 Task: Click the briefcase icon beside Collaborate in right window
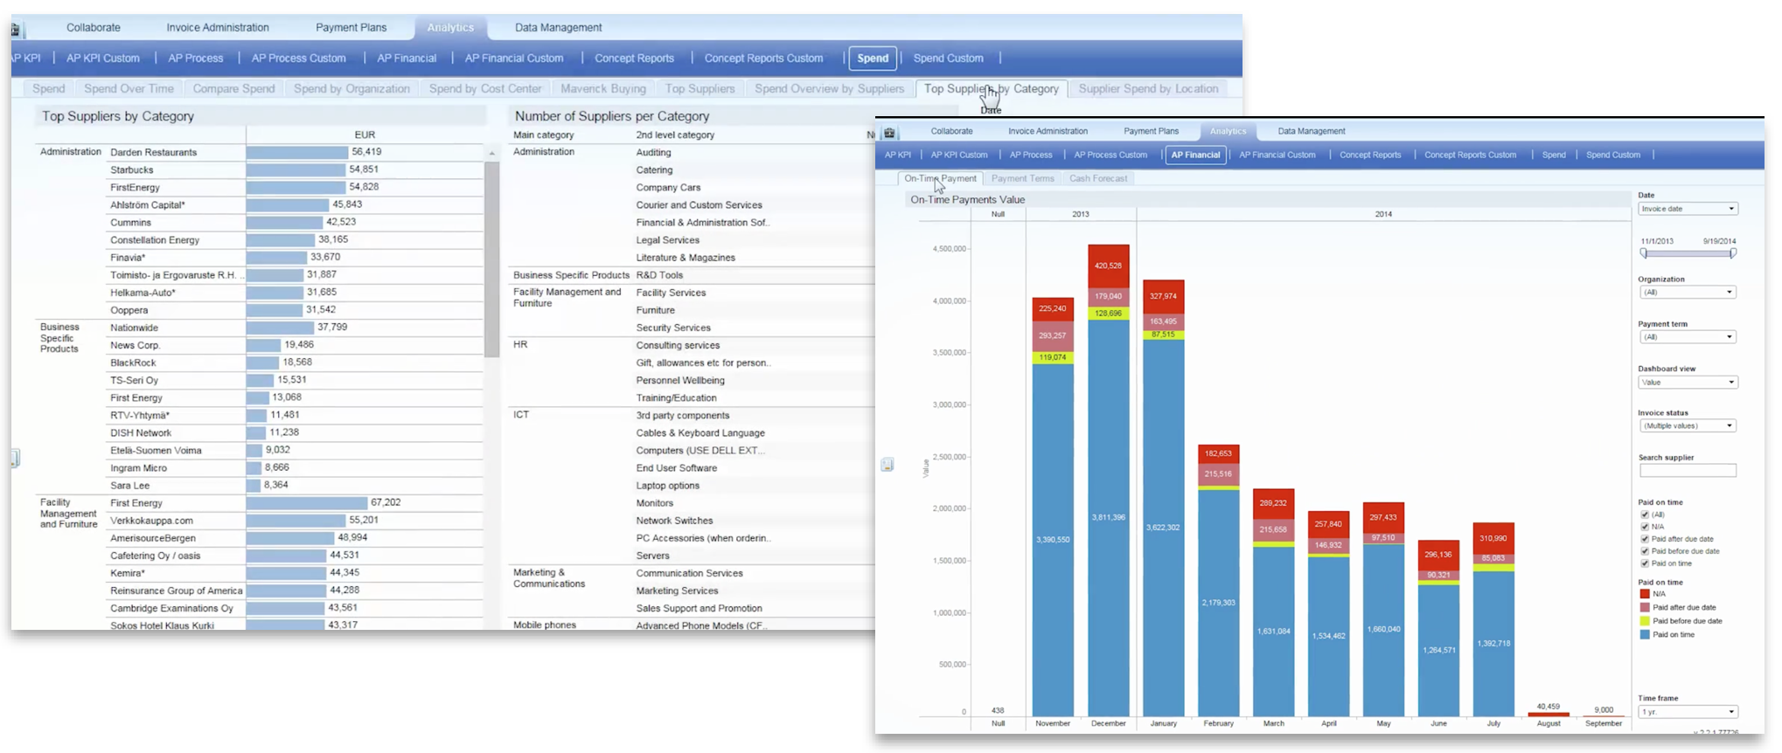[x=889, y=132]
